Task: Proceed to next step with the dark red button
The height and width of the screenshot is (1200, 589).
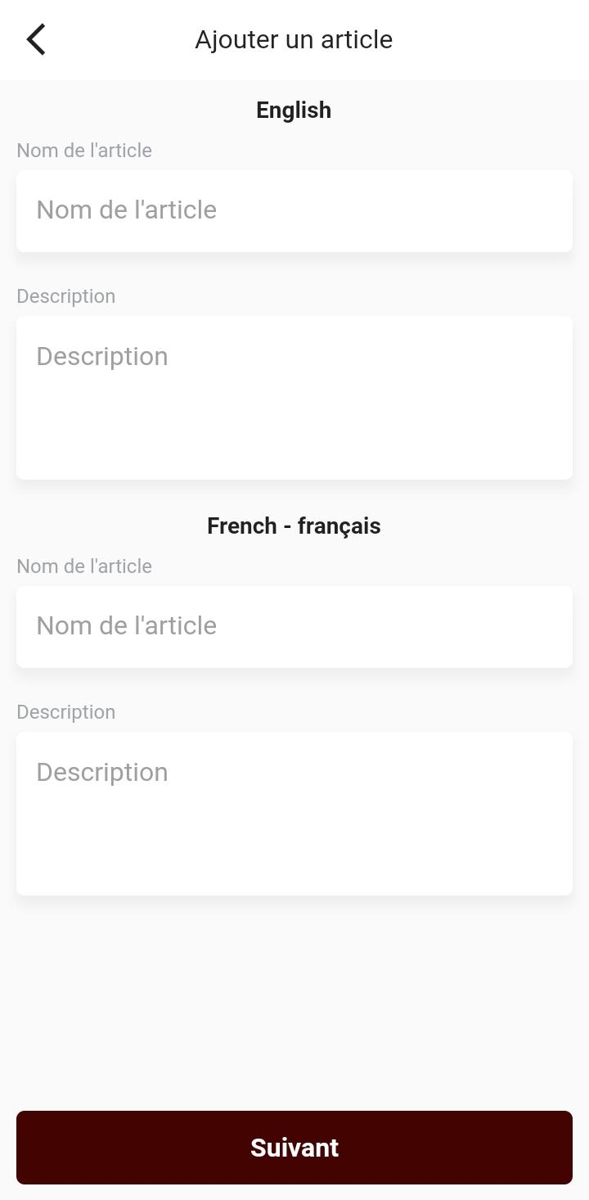Action: 294,1148
